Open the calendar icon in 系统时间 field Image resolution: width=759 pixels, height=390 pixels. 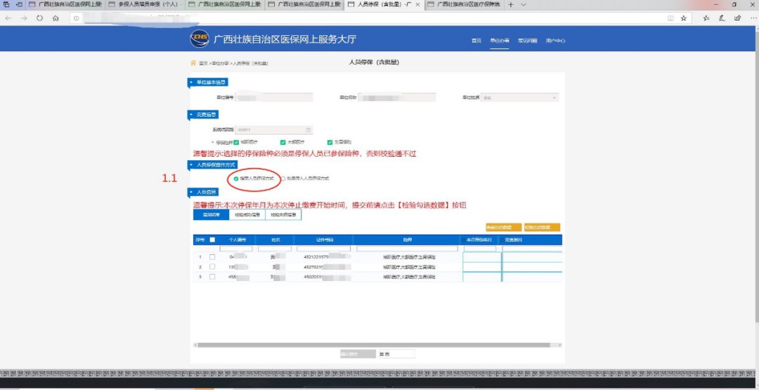(x=309, y=130)
